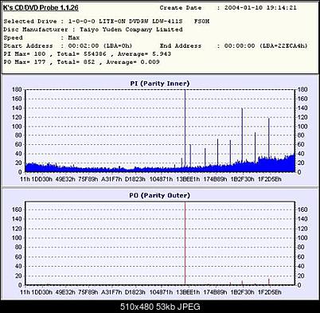Select the PO Max= 177 value
This screenshot has width=320, height=313.
point(25,62)
